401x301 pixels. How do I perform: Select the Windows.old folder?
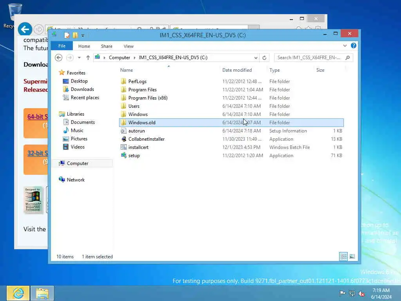click(x=231, y=123)
